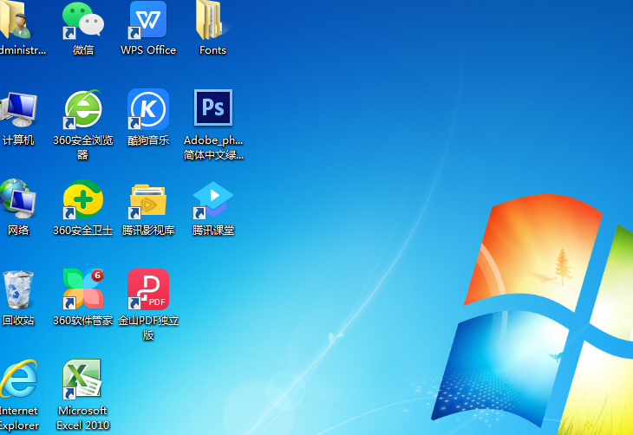Open Microsoft Excel 2010 shortcut
This screenshot has height=435, width=633.
[x=82, y=379]
